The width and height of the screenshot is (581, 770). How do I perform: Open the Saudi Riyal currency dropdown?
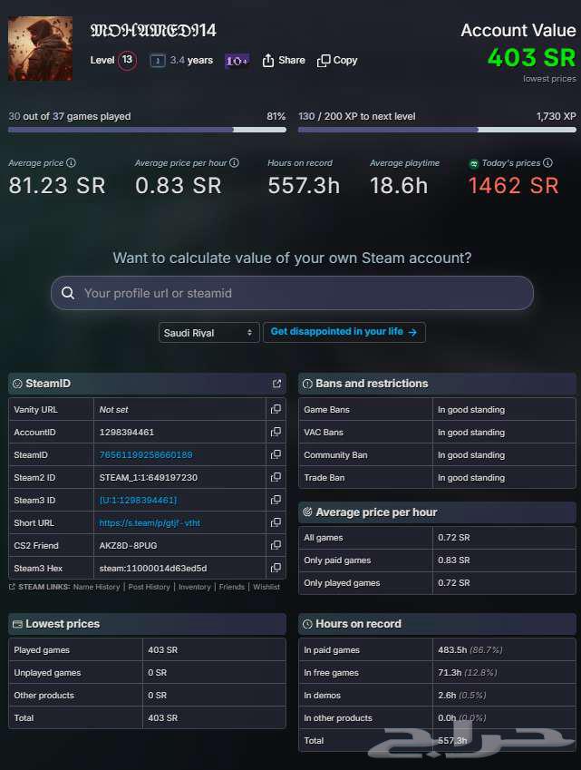click(x=209, y=333)
